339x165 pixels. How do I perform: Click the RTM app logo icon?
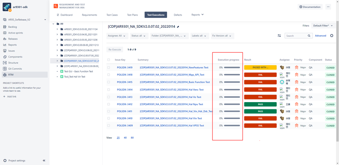(56, 6)
